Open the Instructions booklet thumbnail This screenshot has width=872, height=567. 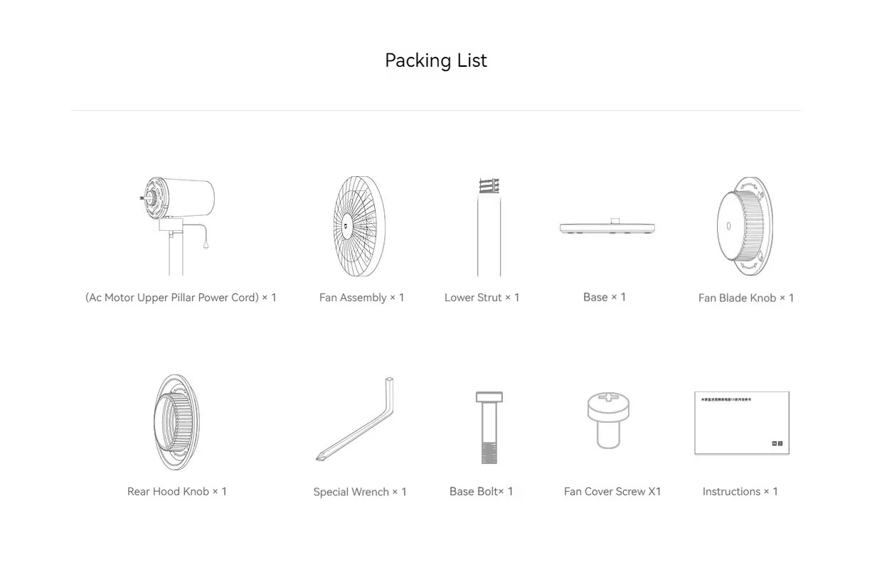tap(742, 423)
